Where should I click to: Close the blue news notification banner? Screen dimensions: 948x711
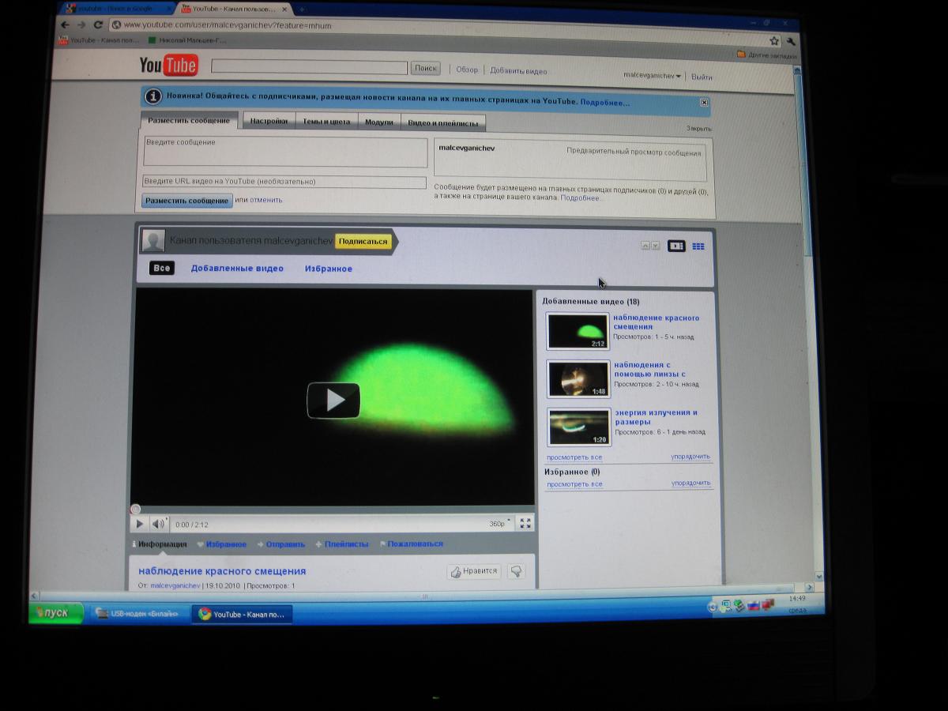pyautogui.click(x=704, y=102)
